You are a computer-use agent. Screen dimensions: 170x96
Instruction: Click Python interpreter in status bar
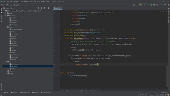160,95
